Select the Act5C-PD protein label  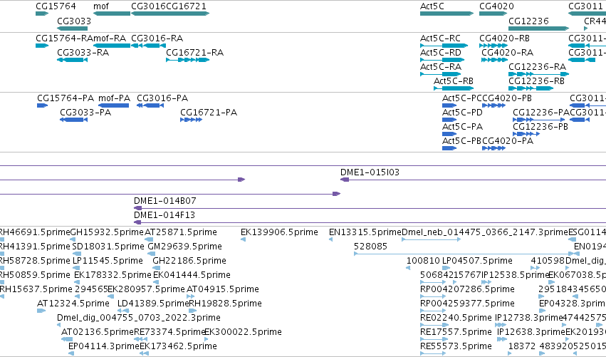(462, 112)
